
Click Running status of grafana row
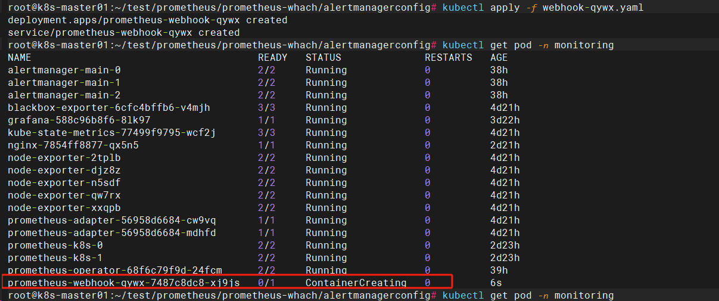tap(326, 120)
